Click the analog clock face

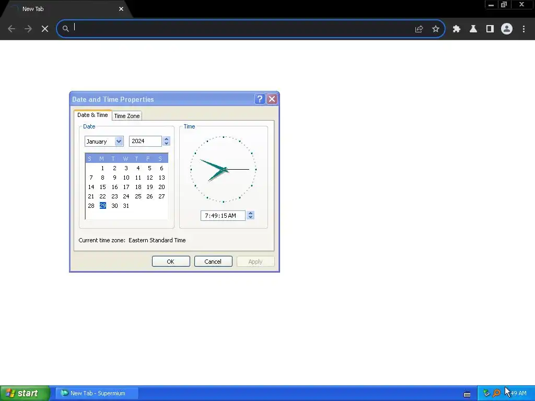[x=224, y=169]
